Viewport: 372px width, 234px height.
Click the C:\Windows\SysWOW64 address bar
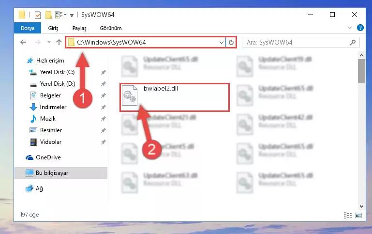coord(146,42)
